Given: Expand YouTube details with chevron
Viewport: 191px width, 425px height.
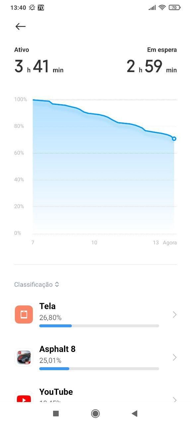Looking at the screenshot, I should [175, 399].
